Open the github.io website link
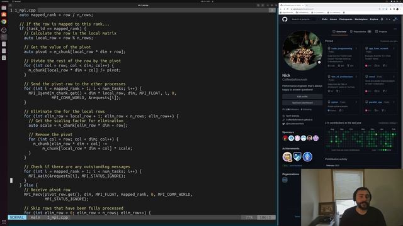Viewport: 403px width, 226px height. pos(299,120)
